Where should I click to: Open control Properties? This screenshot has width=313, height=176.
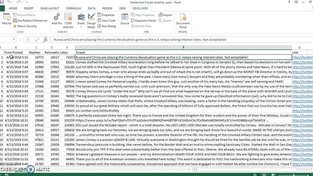pos(106,15)
